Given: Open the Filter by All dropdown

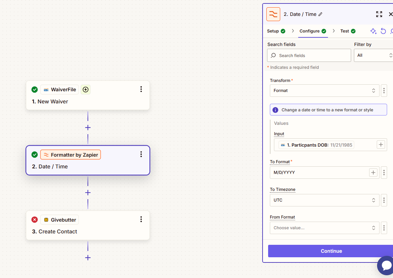Looking at the screenshot, I should (373, 55).
